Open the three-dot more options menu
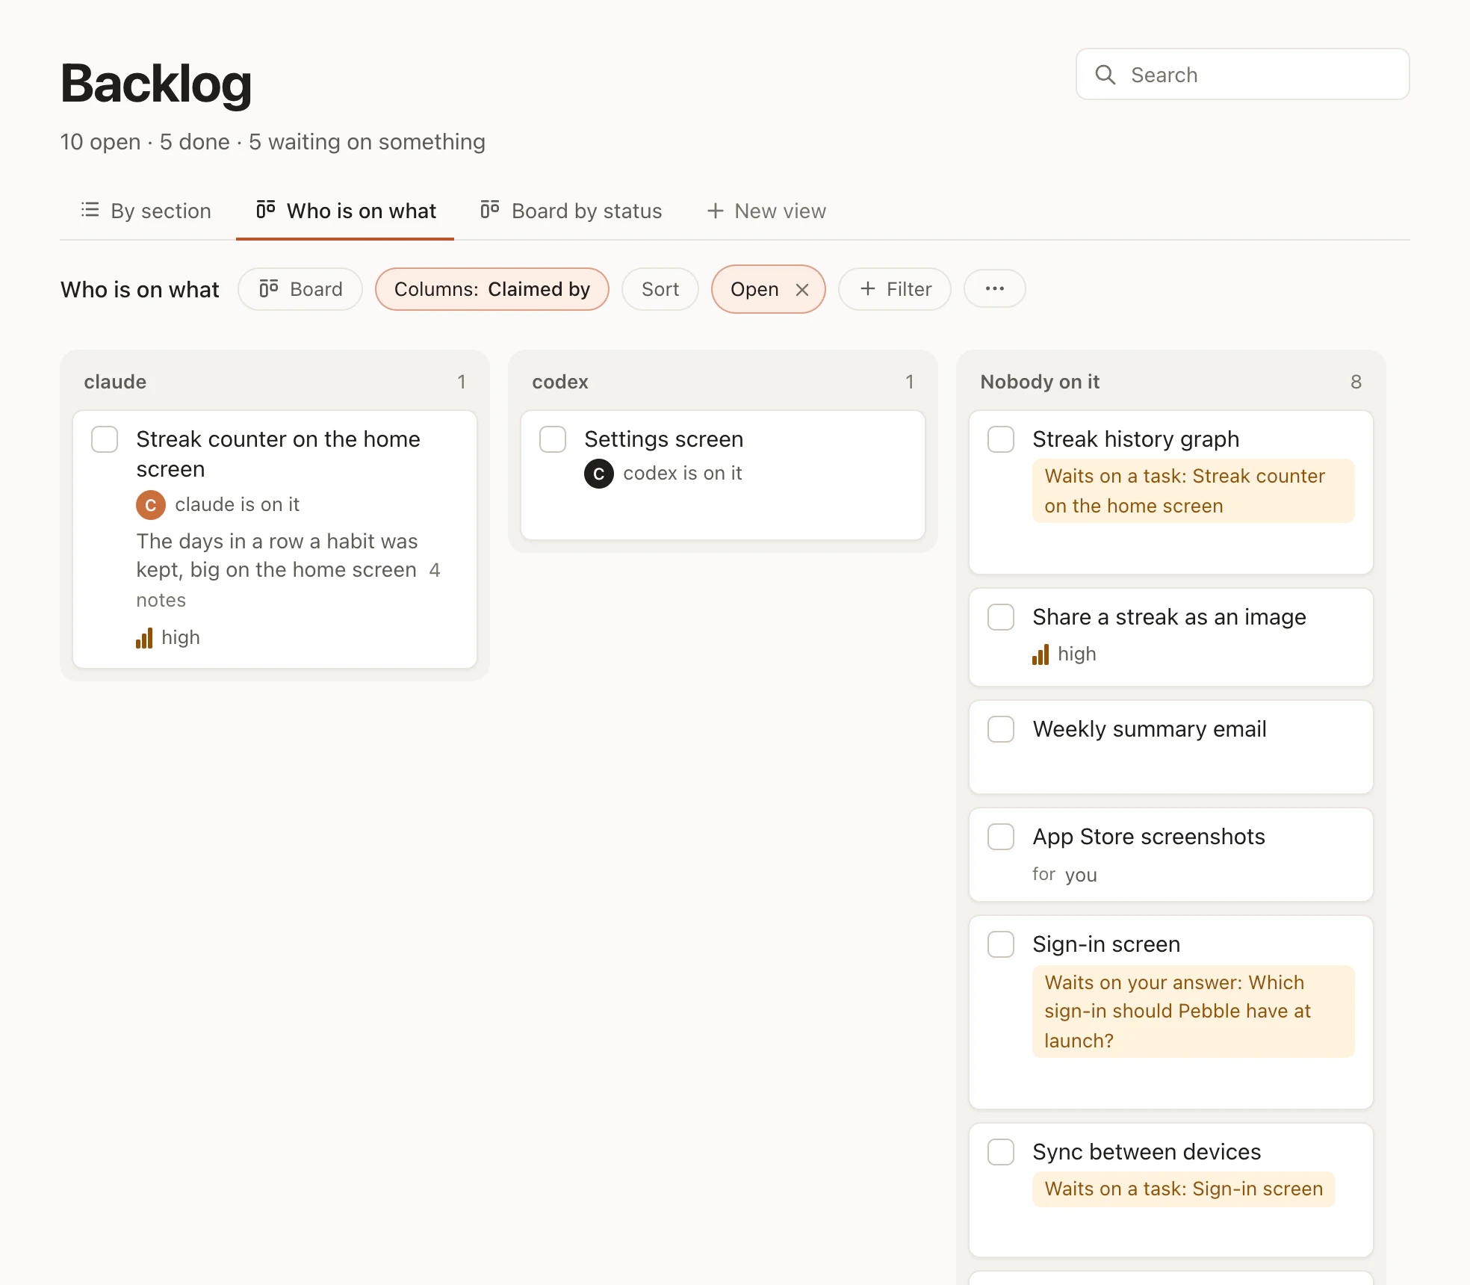This screenshot has width=1470, height=1285. [x=994, y=288]
